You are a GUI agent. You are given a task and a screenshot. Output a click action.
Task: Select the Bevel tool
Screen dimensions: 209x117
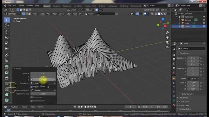[x=7, y=78]
